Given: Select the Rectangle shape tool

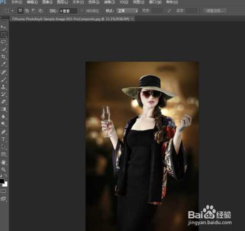Looking at the screenshot, I should (3, 154).
